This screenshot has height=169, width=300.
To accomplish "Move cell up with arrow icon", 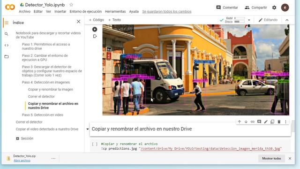I will tap(240, 122).
